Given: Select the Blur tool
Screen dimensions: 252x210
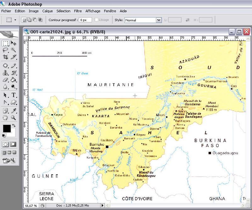Looking at the screenshot, I should 5,87.
